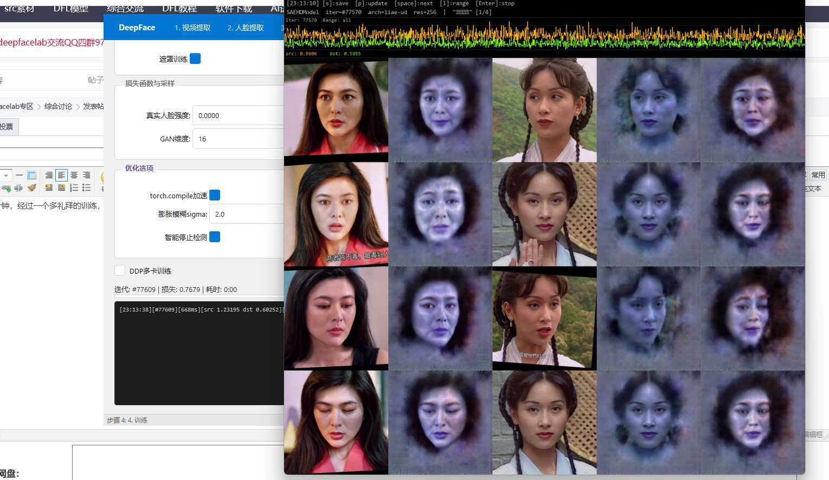Viewport: 829px width, 480px height.
Task: Check the DDP多卡训练 checkbox
Action: pos(120,270)
